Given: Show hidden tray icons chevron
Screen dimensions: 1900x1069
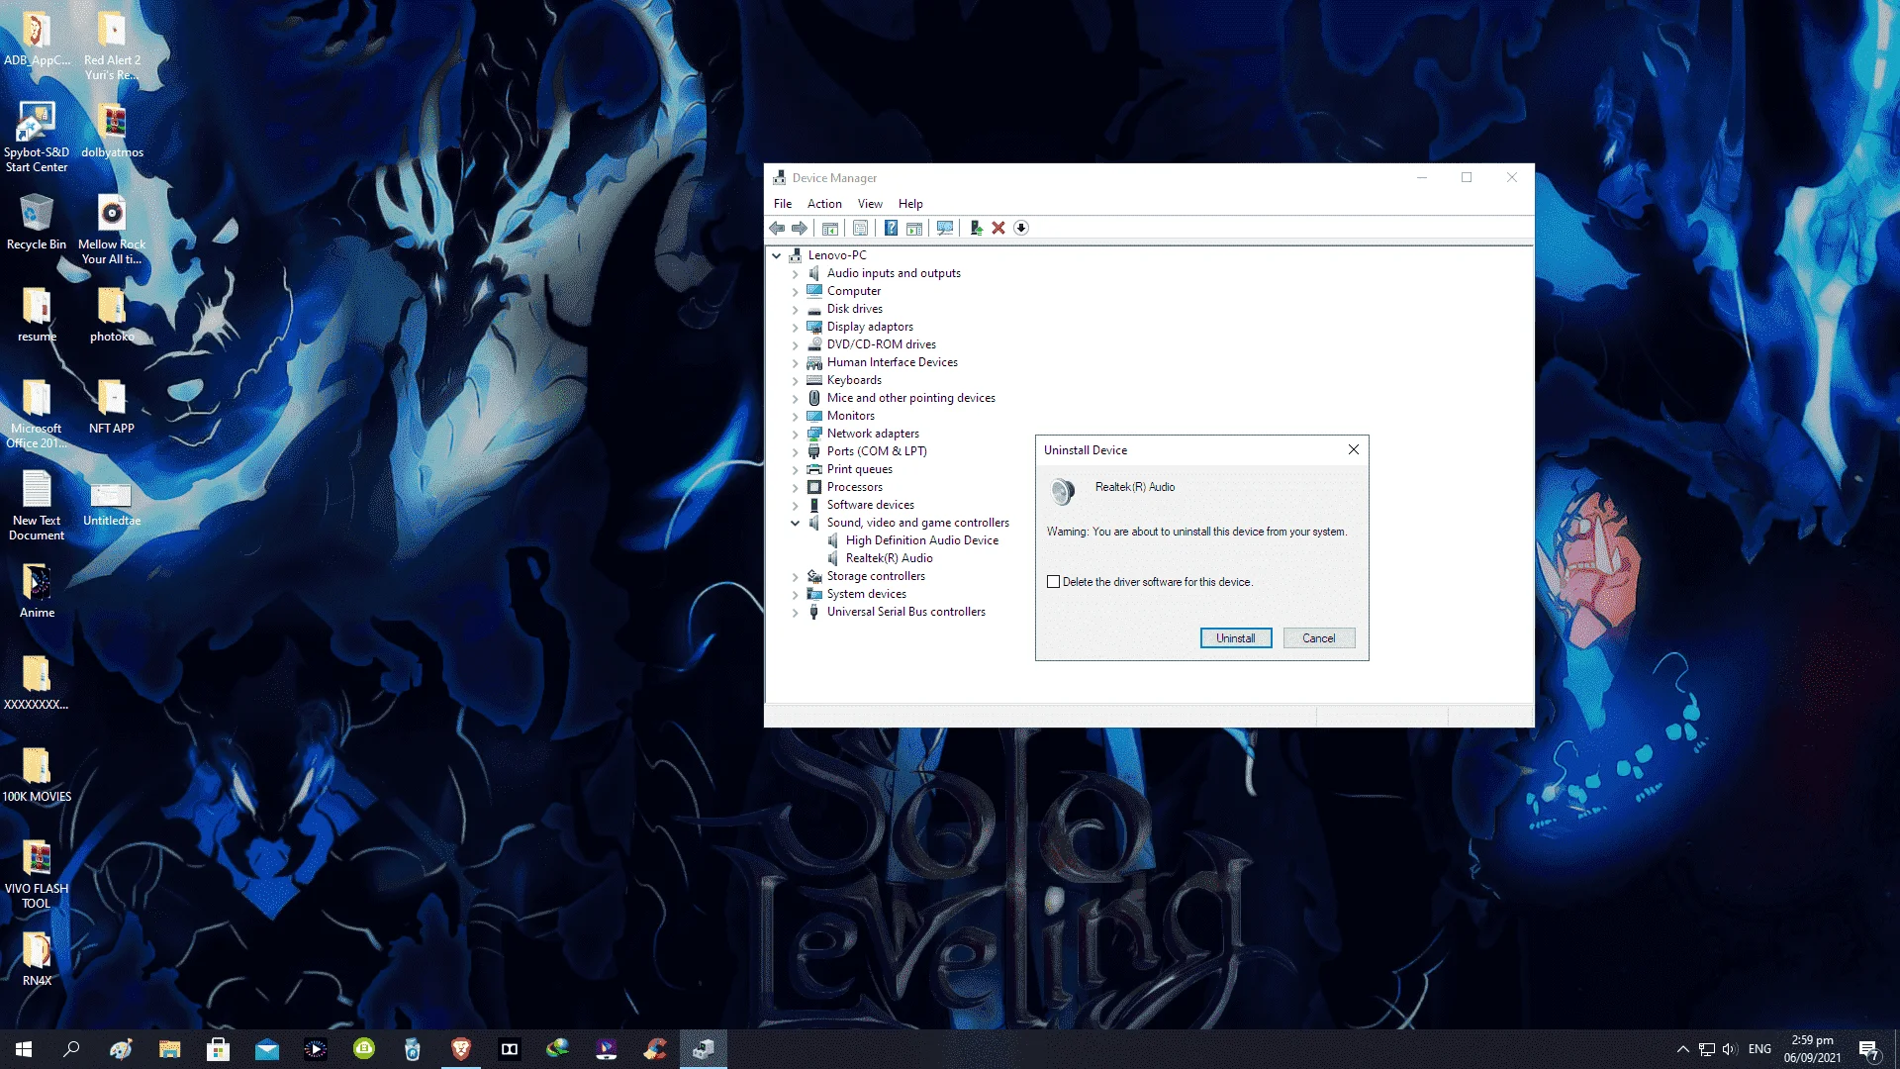Looking at the screenshot, I should coord(1683,1049).
